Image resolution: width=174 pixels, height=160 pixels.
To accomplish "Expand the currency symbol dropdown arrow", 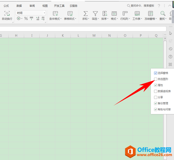I will 22,18.
